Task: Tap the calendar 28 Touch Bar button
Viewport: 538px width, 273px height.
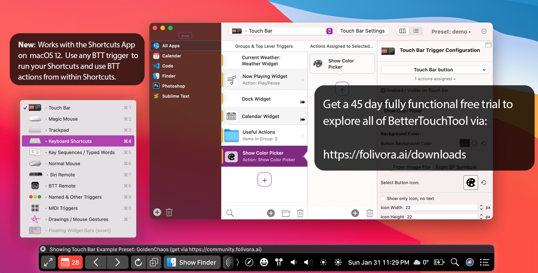Action: tap(70, 262)
